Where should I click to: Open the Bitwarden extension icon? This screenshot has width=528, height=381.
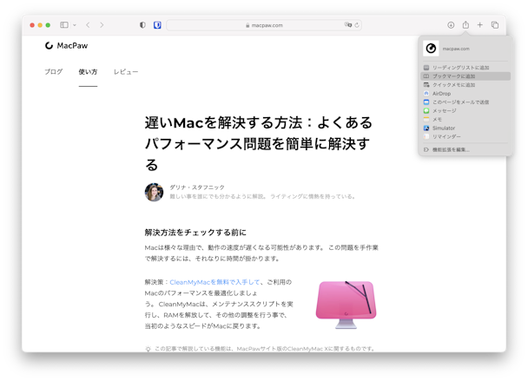[157, 25]
